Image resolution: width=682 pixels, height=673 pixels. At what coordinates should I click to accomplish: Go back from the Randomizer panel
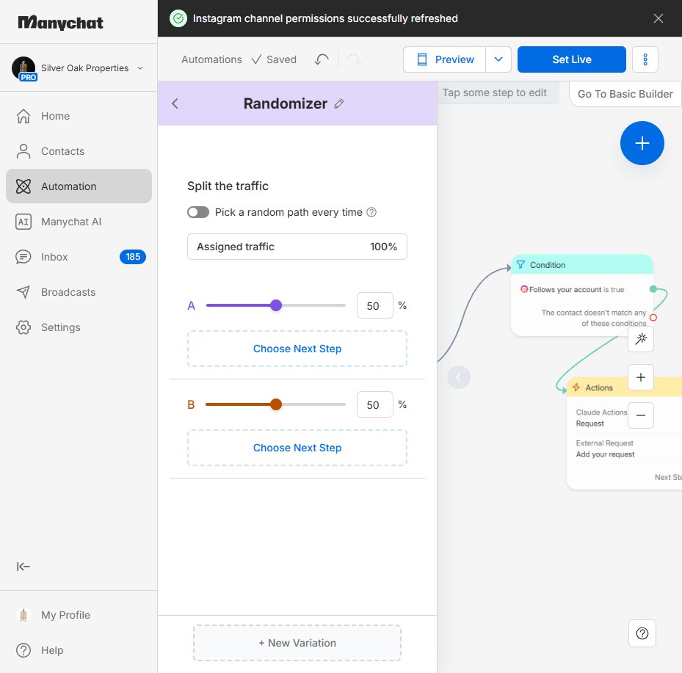point(175,103)
